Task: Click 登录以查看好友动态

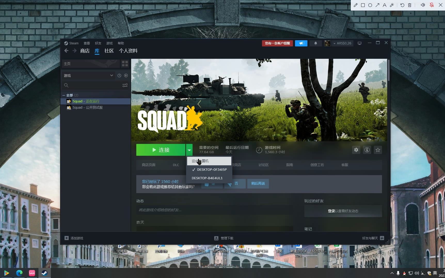Action: (343, 211)
